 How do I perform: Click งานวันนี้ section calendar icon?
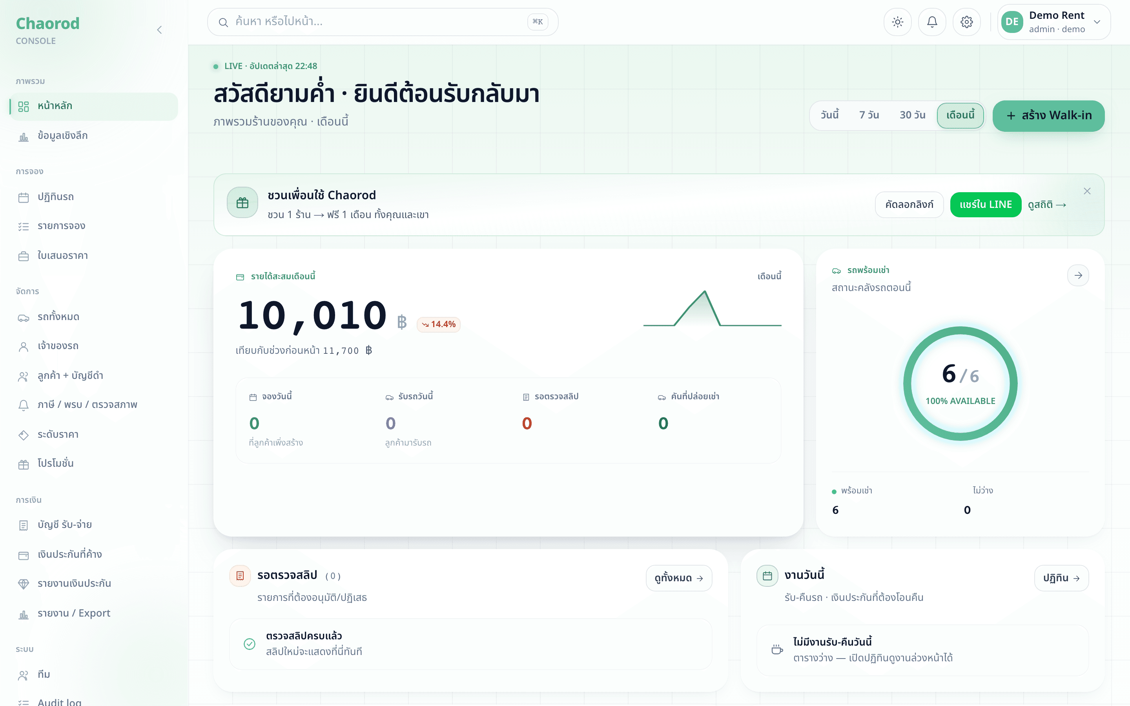[x=767, y=576]
